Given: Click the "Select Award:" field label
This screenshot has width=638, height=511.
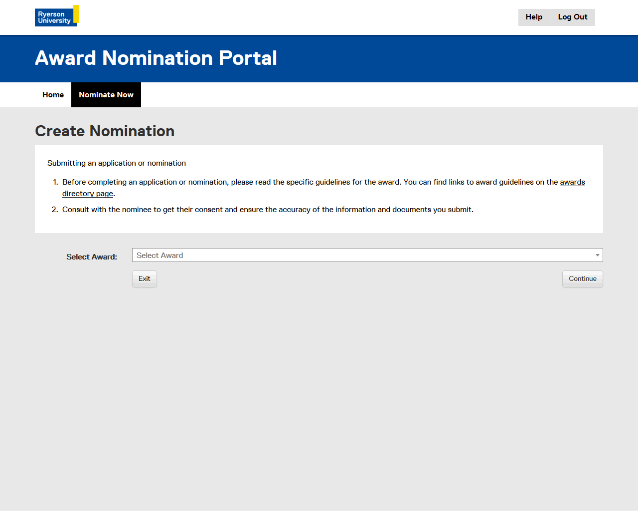Looking at the screenshot, I should [92, 256].
